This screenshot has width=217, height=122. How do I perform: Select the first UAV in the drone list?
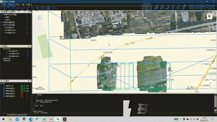pos(9,86)
